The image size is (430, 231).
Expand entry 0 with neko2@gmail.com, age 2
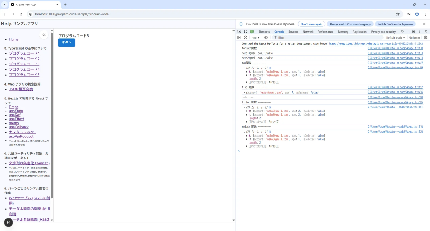(x=246, y=111)
